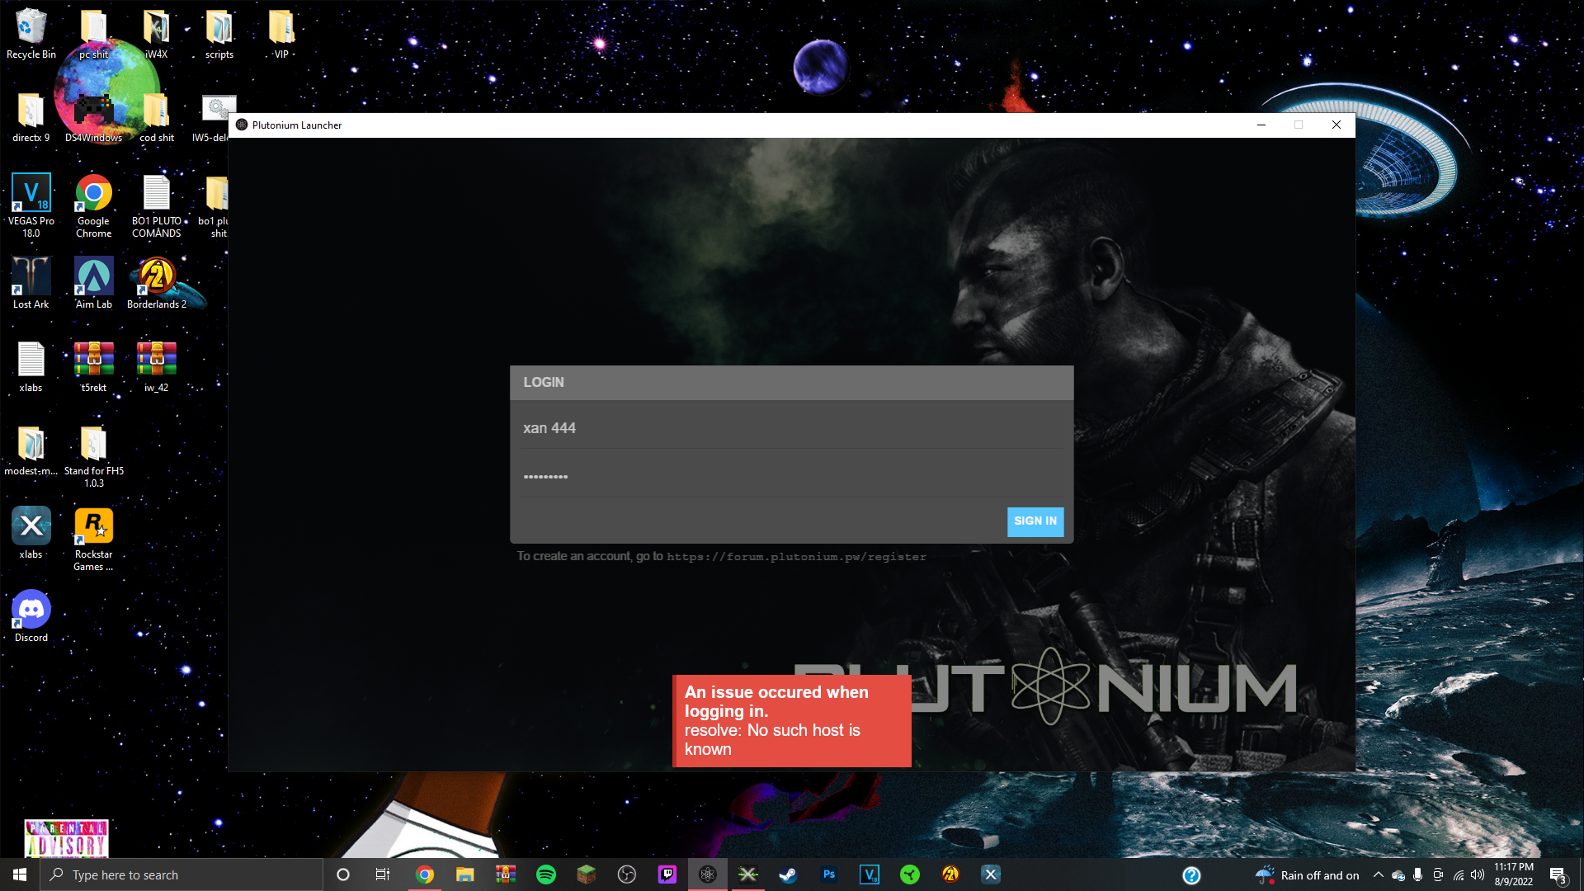The width and height of the screenshot is (1584, 891).
Task: Click Plutonium Launcher taskbar icon
Action: point(708,874)
